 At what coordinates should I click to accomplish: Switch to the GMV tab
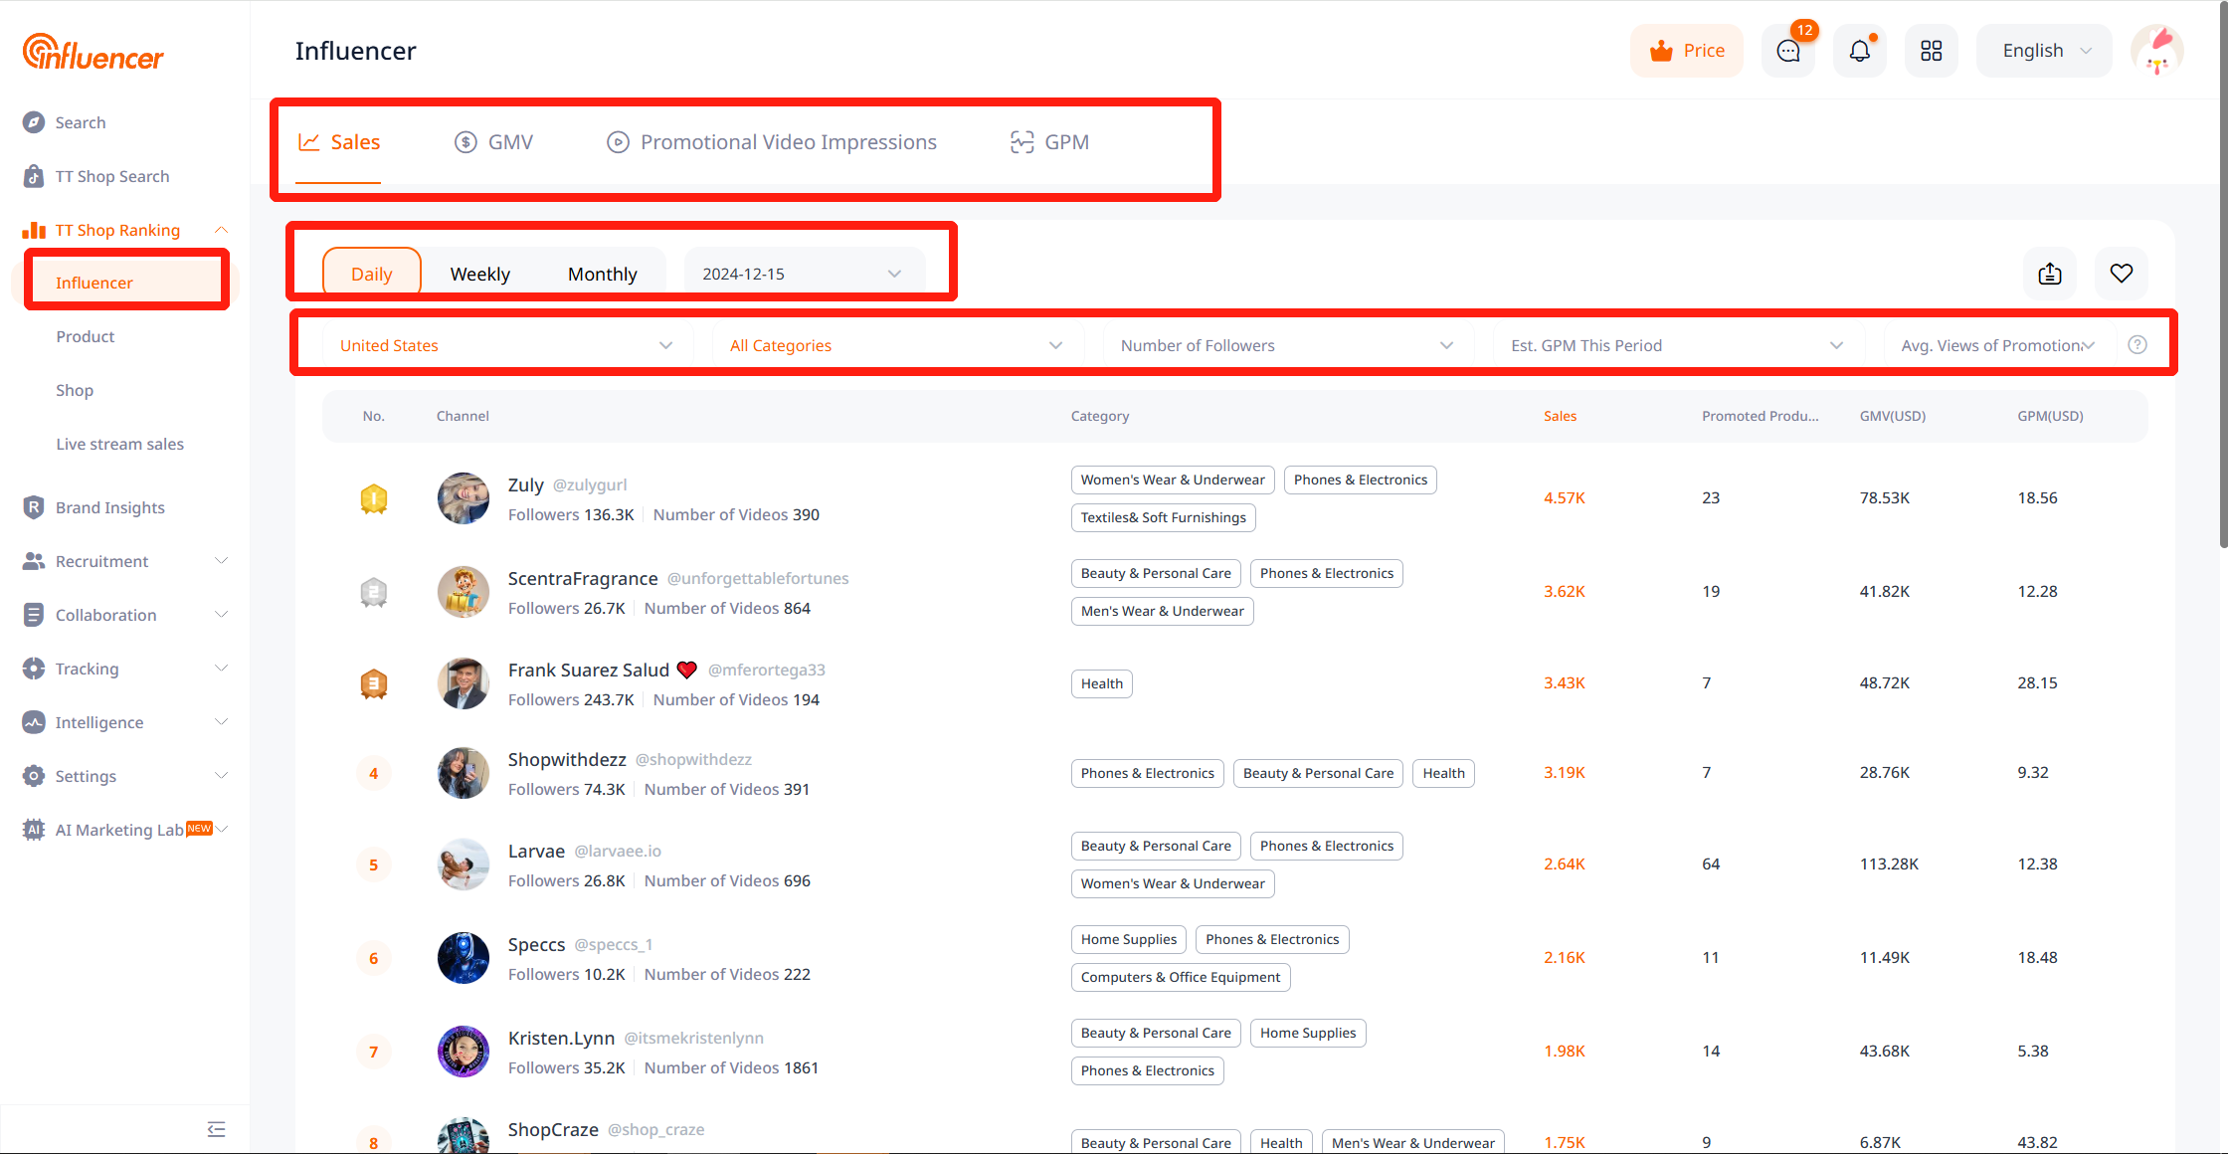(x=494, y=142)
